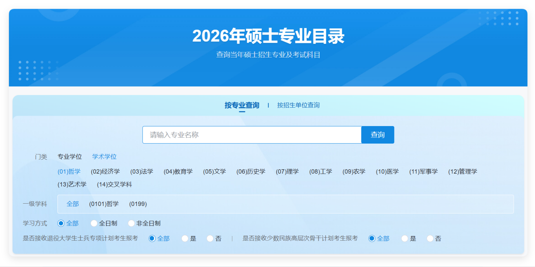The image size is (535, 267).
Task: Choose the (03)法学 category
Action: (x=142, y=172)
